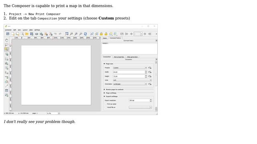257x144 pixels.
Task: Click the Save as template icon
Action: click(x=32, y=34)
